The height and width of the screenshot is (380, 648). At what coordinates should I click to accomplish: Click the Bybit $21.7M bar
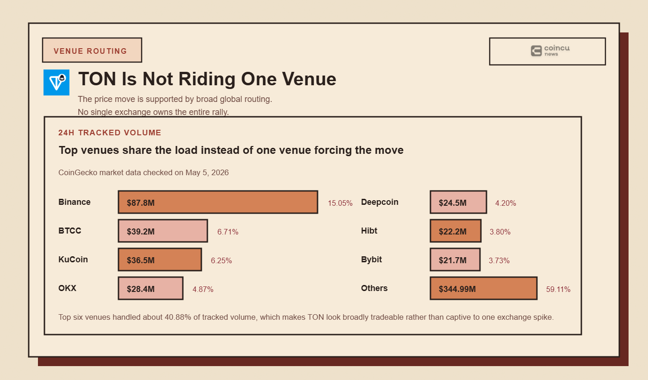pyautogui.click(x=455, y=260)
